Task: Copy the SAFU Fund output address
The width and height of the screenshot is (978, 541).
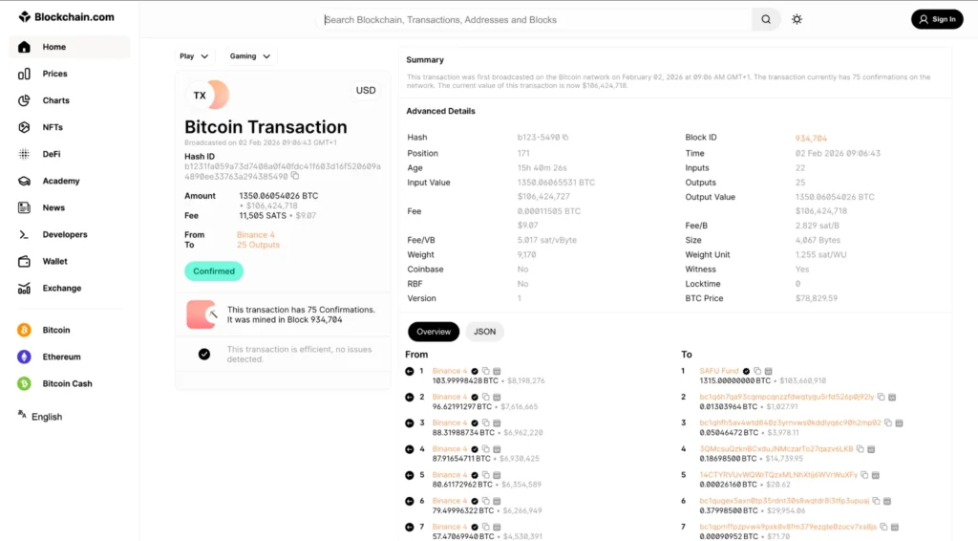Action: coord(757,371)
